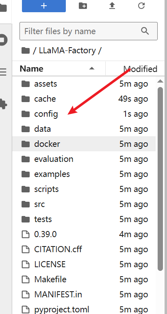Focus the Filter files by name field
Viewport: 167px width, 314px height.
click(89, 31)
